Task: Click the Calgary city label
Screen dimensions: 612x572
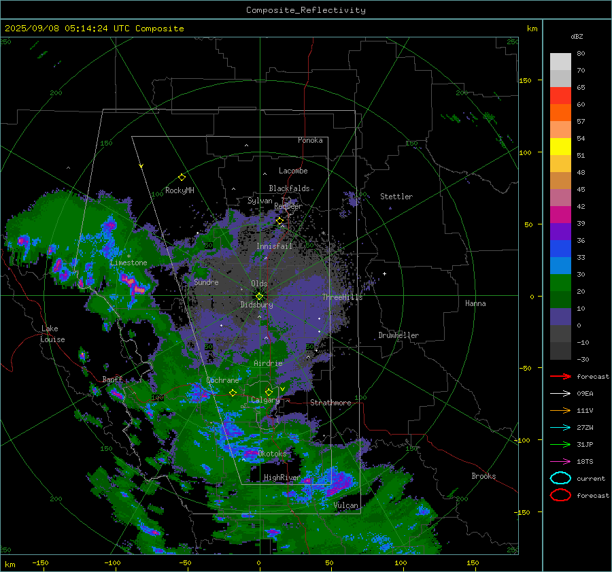Action: (x=265, y=400)
